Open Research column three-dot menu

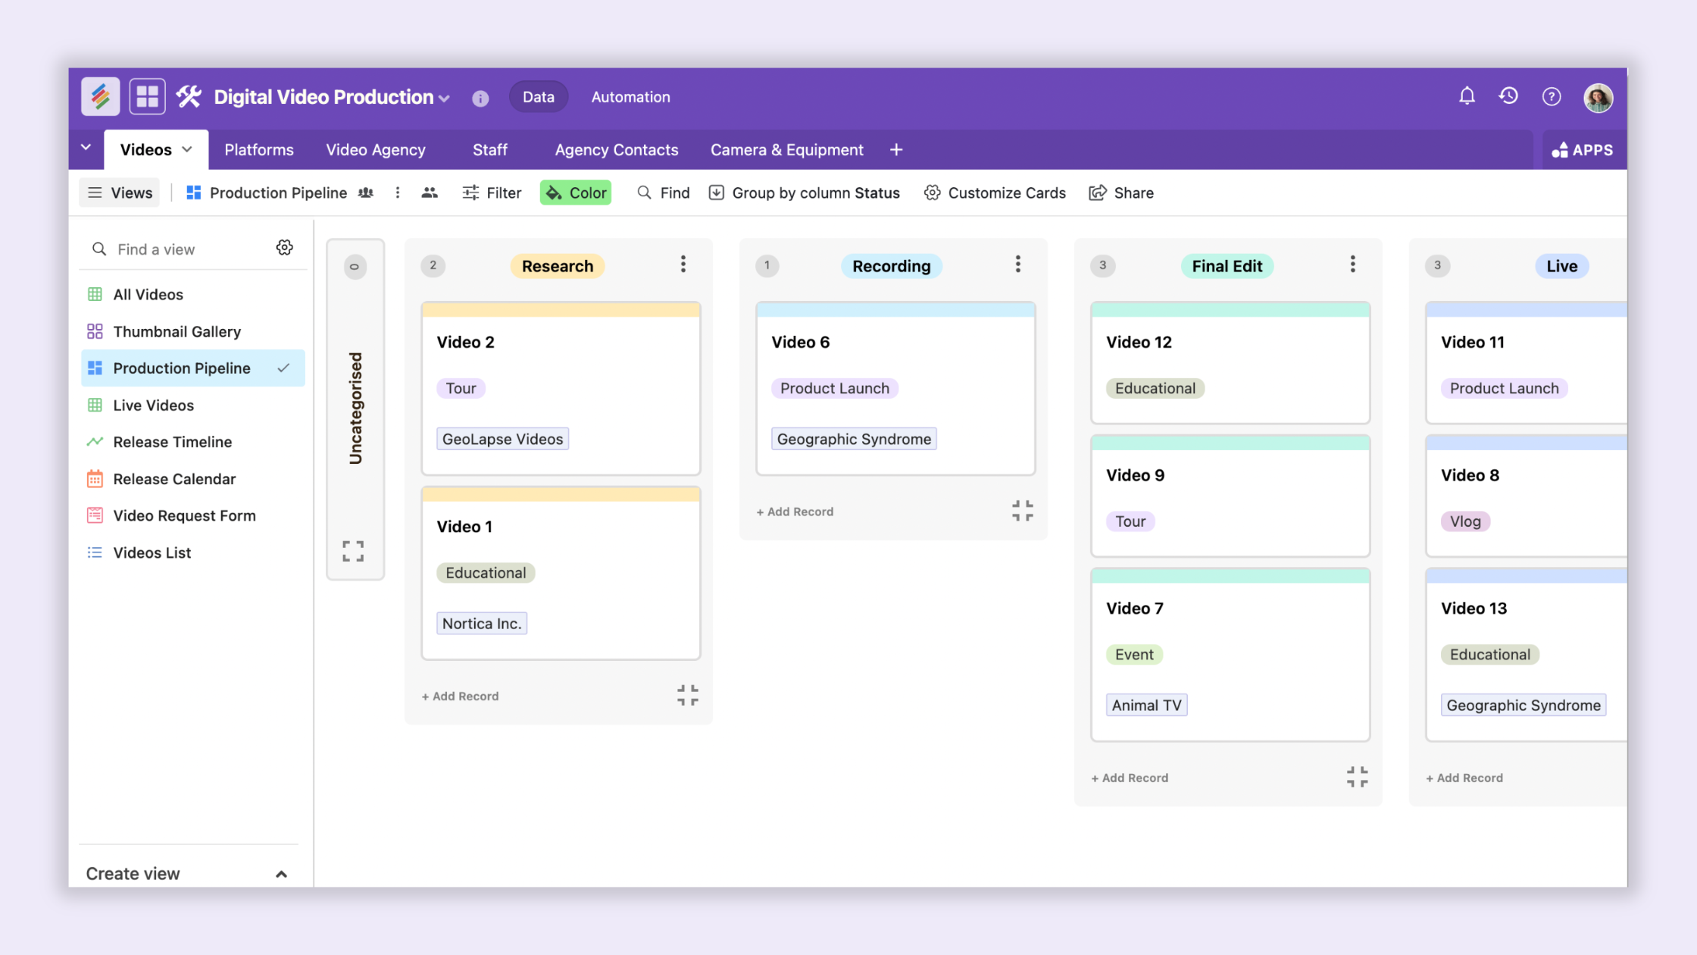pos(683,265)
